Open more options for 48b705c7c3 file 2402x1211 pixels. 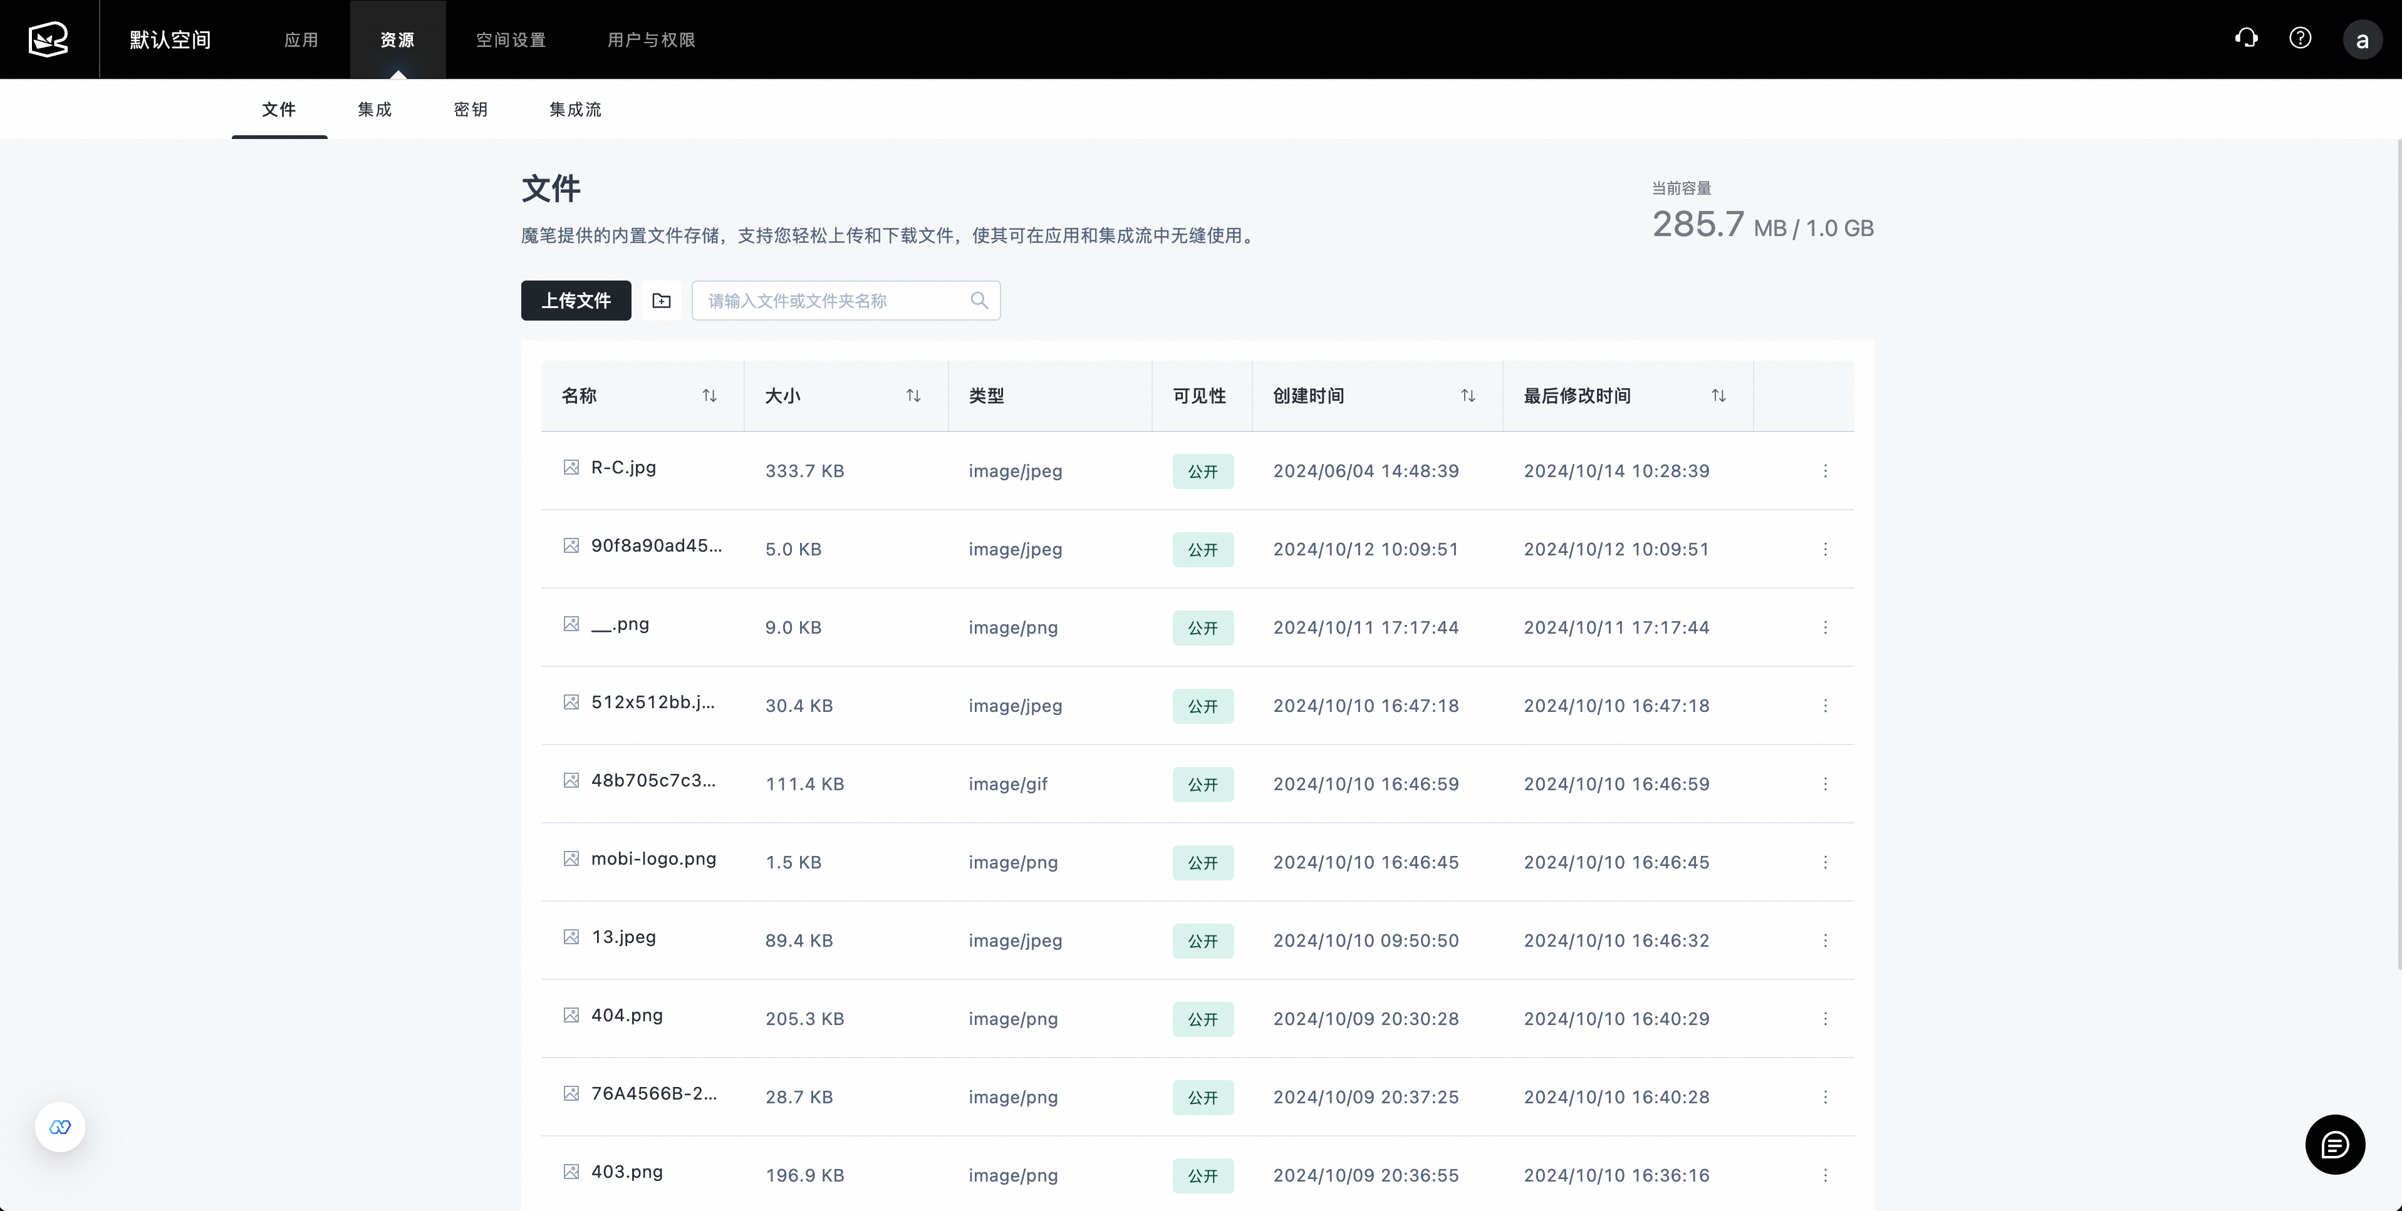(x=1825, y=784)
